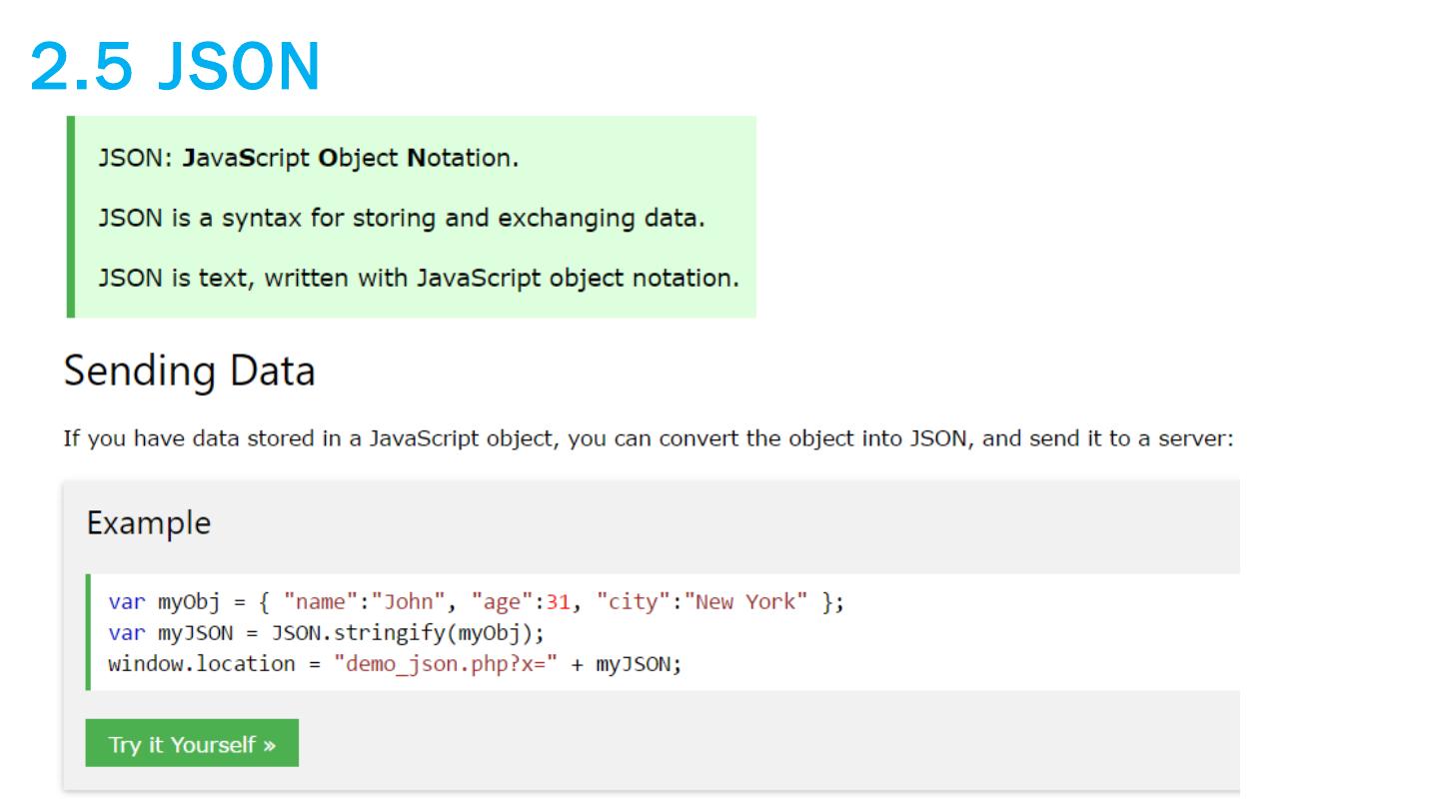Click the green bar left of JSON note

71,217
